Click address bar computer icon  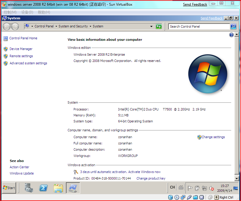tap(27, 26)
